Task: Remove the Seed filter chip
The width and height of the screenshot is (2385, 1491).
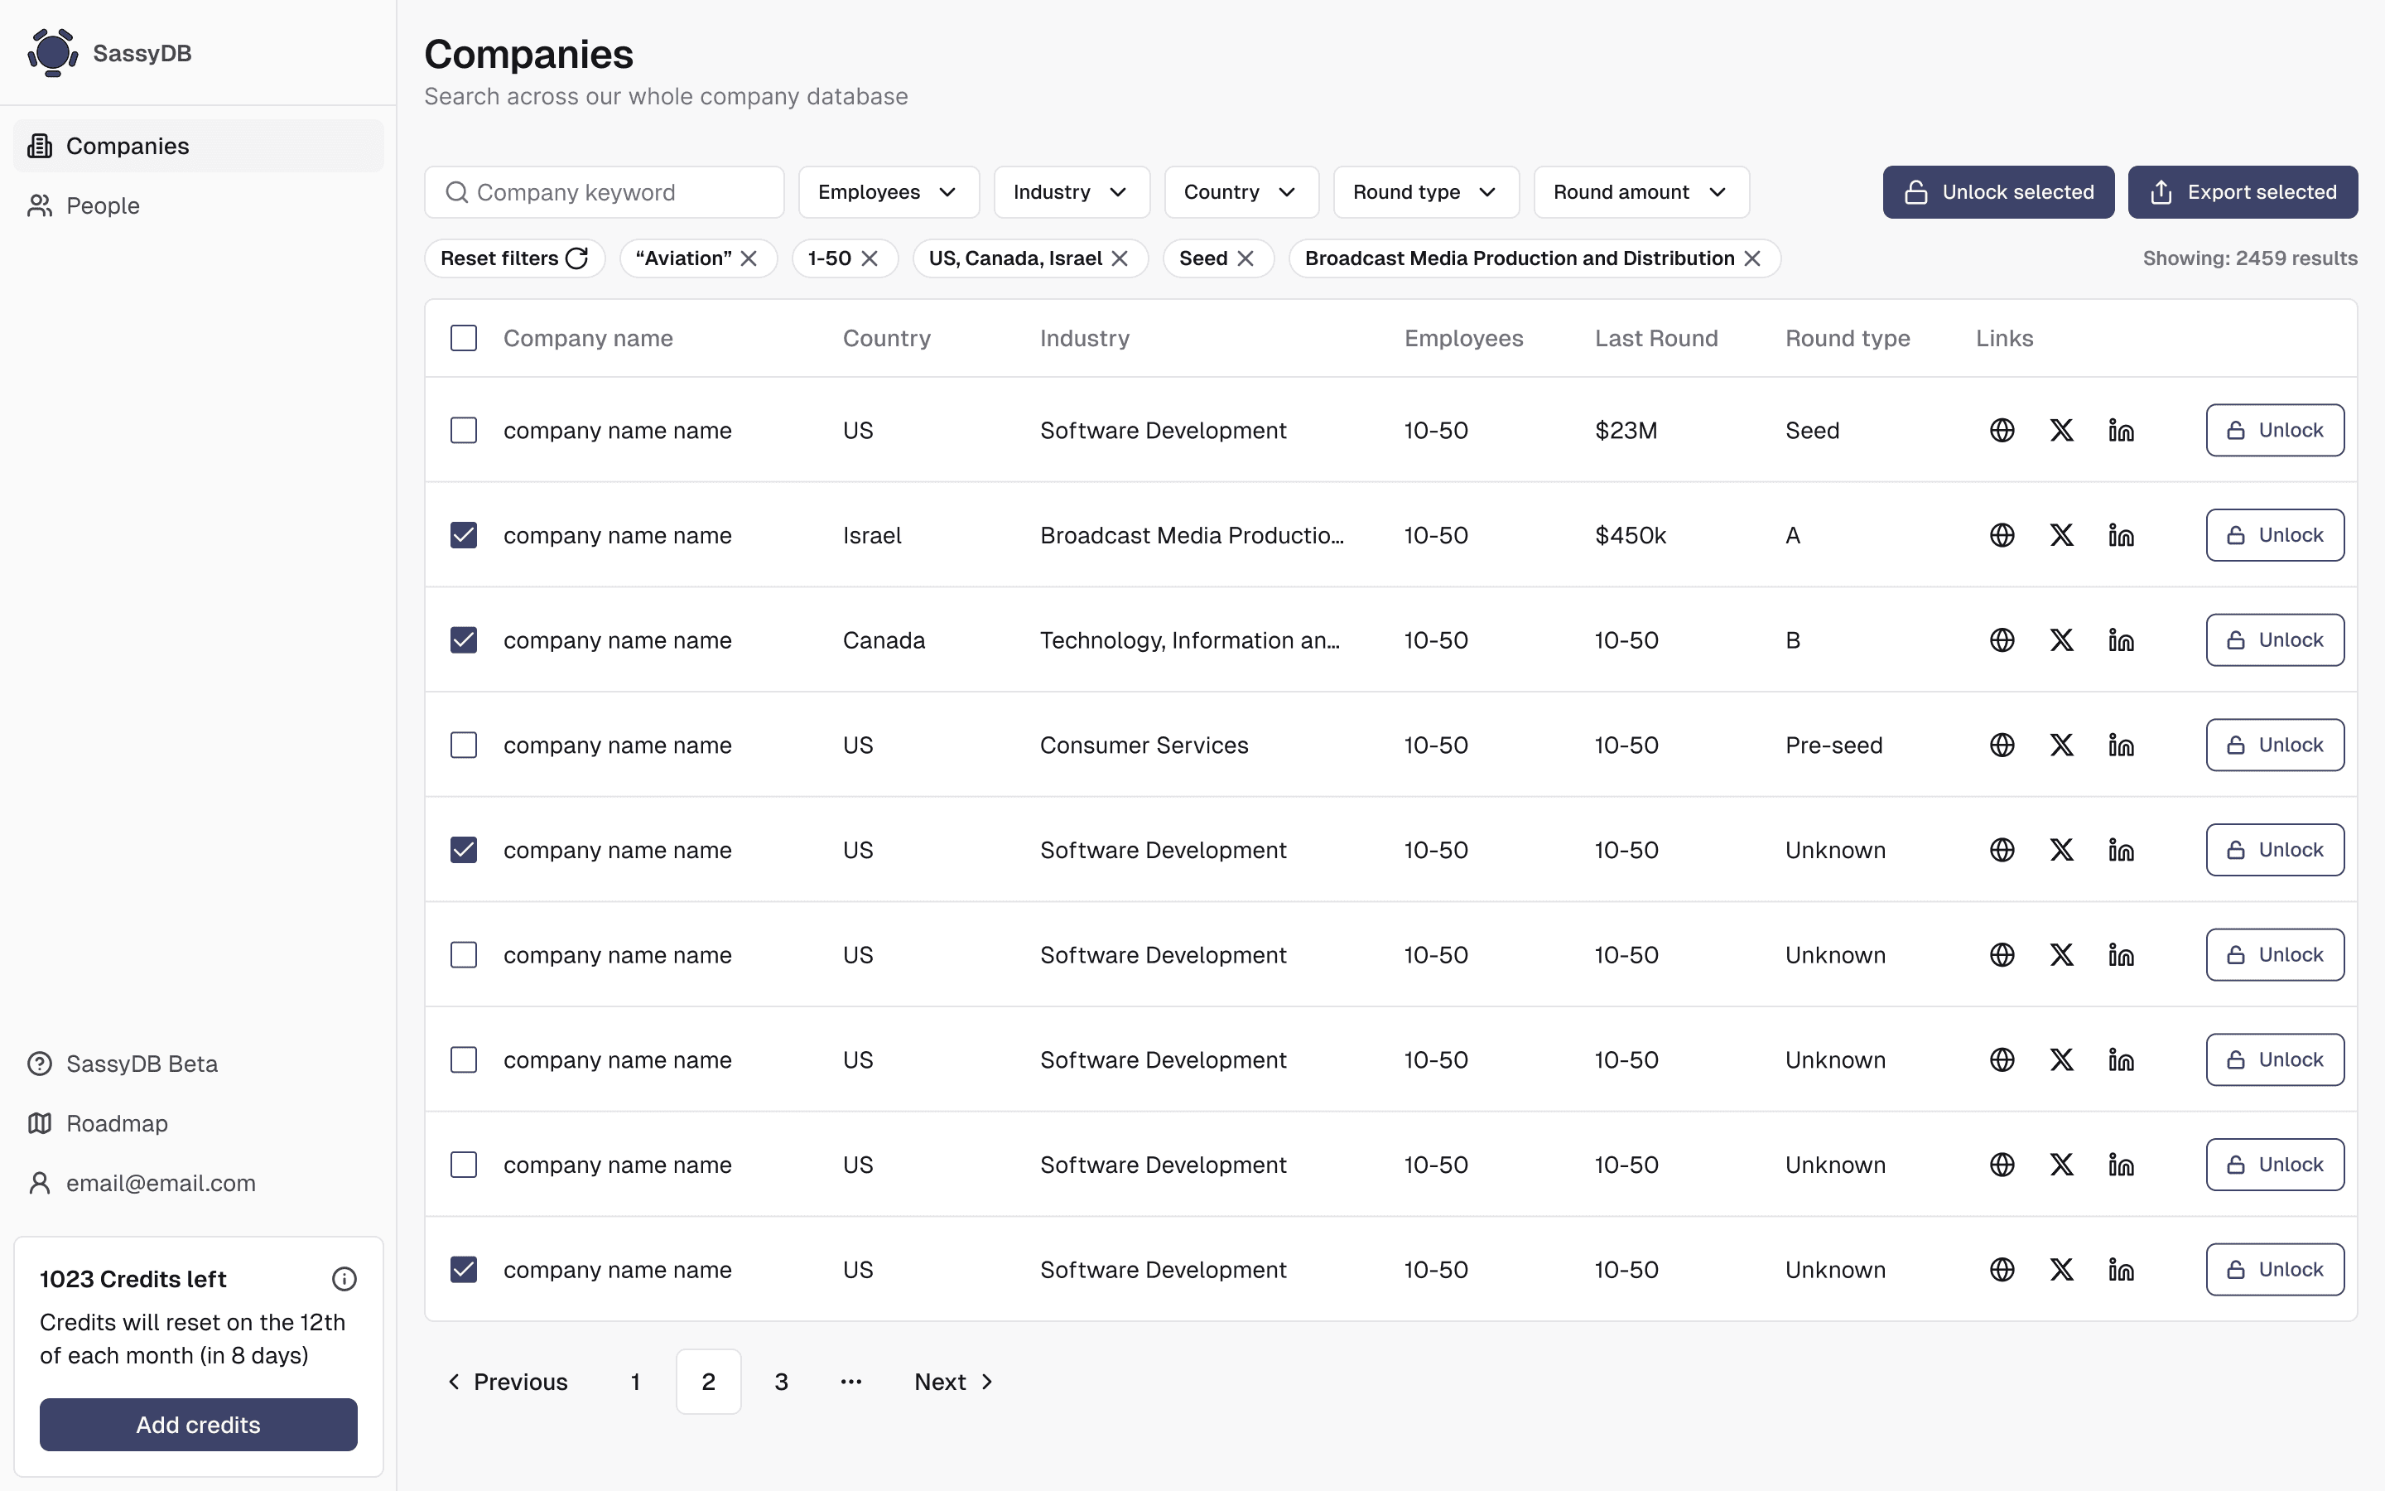Action: click(x=1245, y=258)
